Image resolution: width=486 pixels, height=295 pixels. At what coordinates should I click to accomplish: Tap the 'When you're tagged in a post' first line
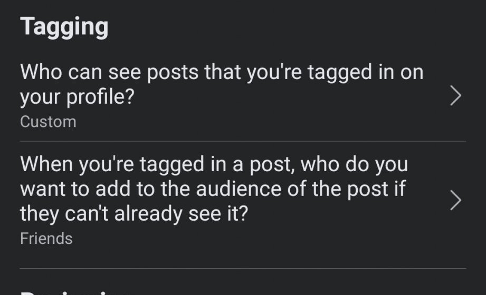[x=214, y=165]
